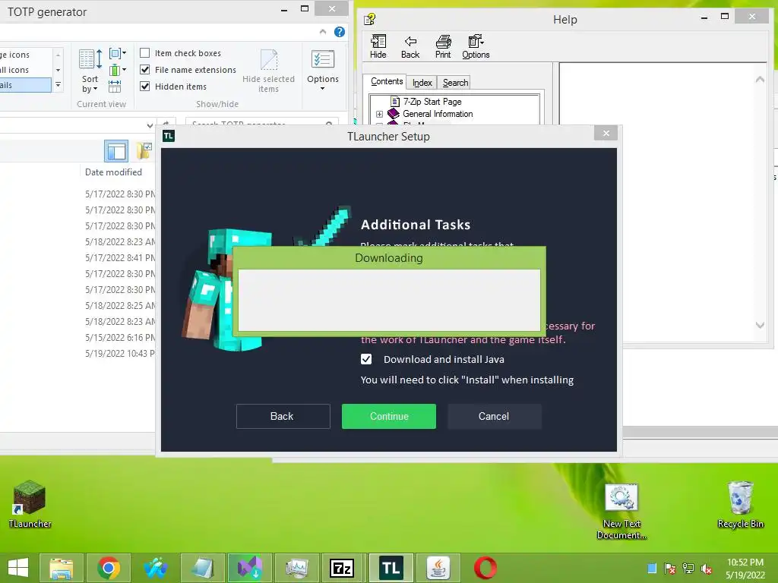Select the New Text Document desktop icon
The height and width of the screenshot is (583, 778).
coord(621,512)
